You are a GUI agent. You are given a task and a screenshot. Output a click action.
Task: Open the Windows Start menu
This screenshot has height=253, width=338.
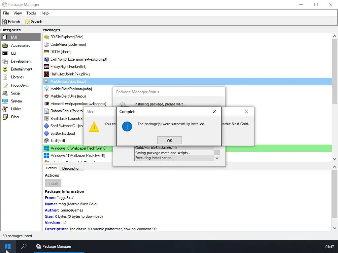8,246
